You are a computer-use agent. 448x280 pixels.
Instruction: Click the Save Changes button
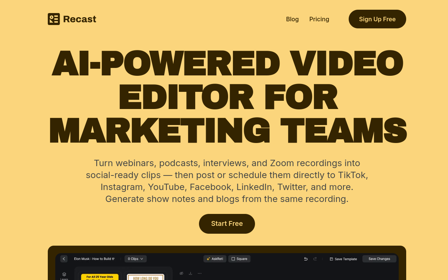coord(379,259)
